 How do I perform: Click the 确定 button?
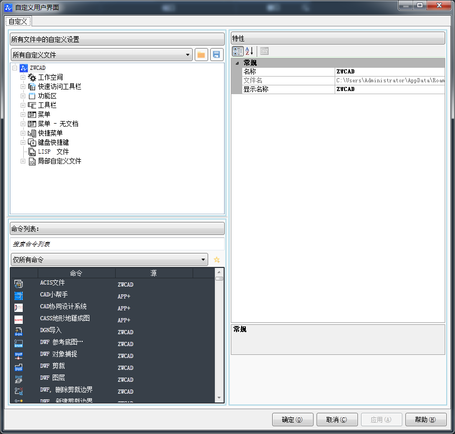(292, 420)
